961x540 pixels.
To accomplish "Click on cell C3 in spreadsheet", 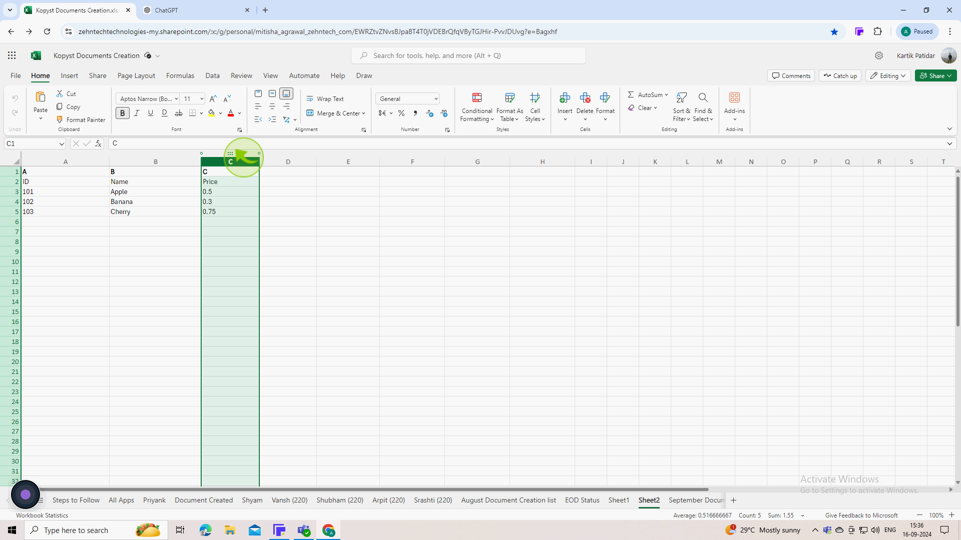I will 230,192.
